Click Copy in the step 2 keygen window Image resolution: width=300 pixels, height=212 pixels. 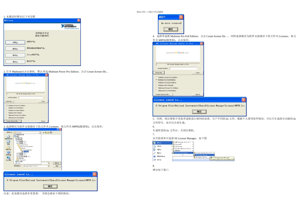pos(43,101)
